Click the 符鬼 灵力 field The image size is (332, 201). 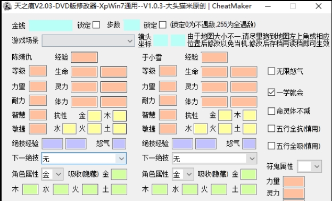[294, 193]
